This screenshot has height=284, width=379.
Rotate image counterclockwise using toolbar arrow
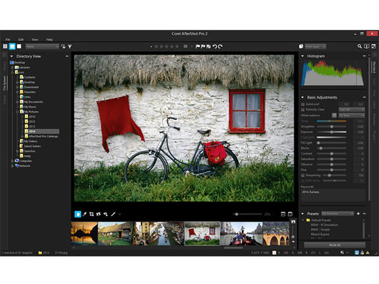[x=215, y=46]
